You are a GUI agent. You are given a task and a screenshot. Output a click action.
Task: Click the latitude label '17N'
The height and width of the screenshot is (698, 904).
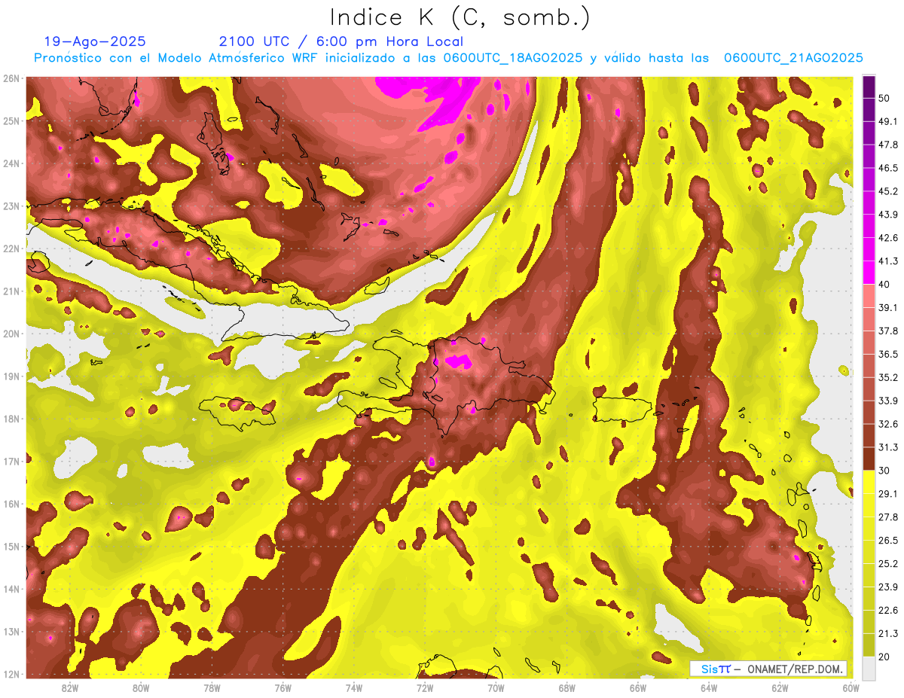click(x=11, y=461)
